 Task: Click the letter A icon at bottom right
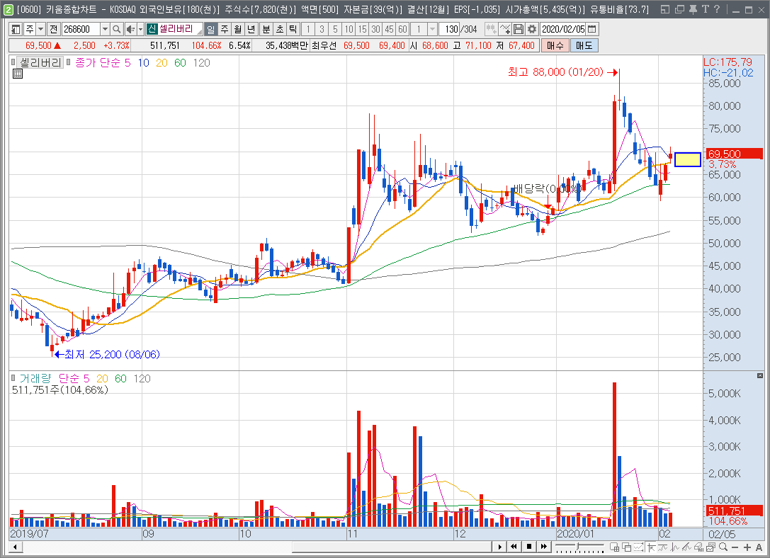759,547
